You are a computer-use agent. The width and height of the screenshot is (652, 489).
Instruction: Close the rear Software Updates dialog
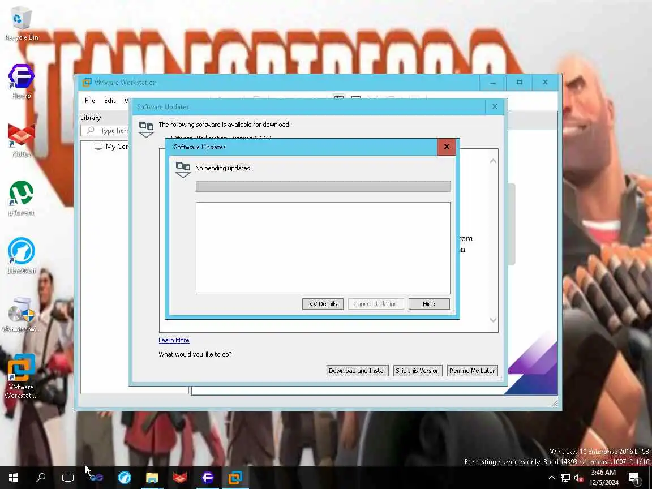pyautogui.click(x=495, y=107)
